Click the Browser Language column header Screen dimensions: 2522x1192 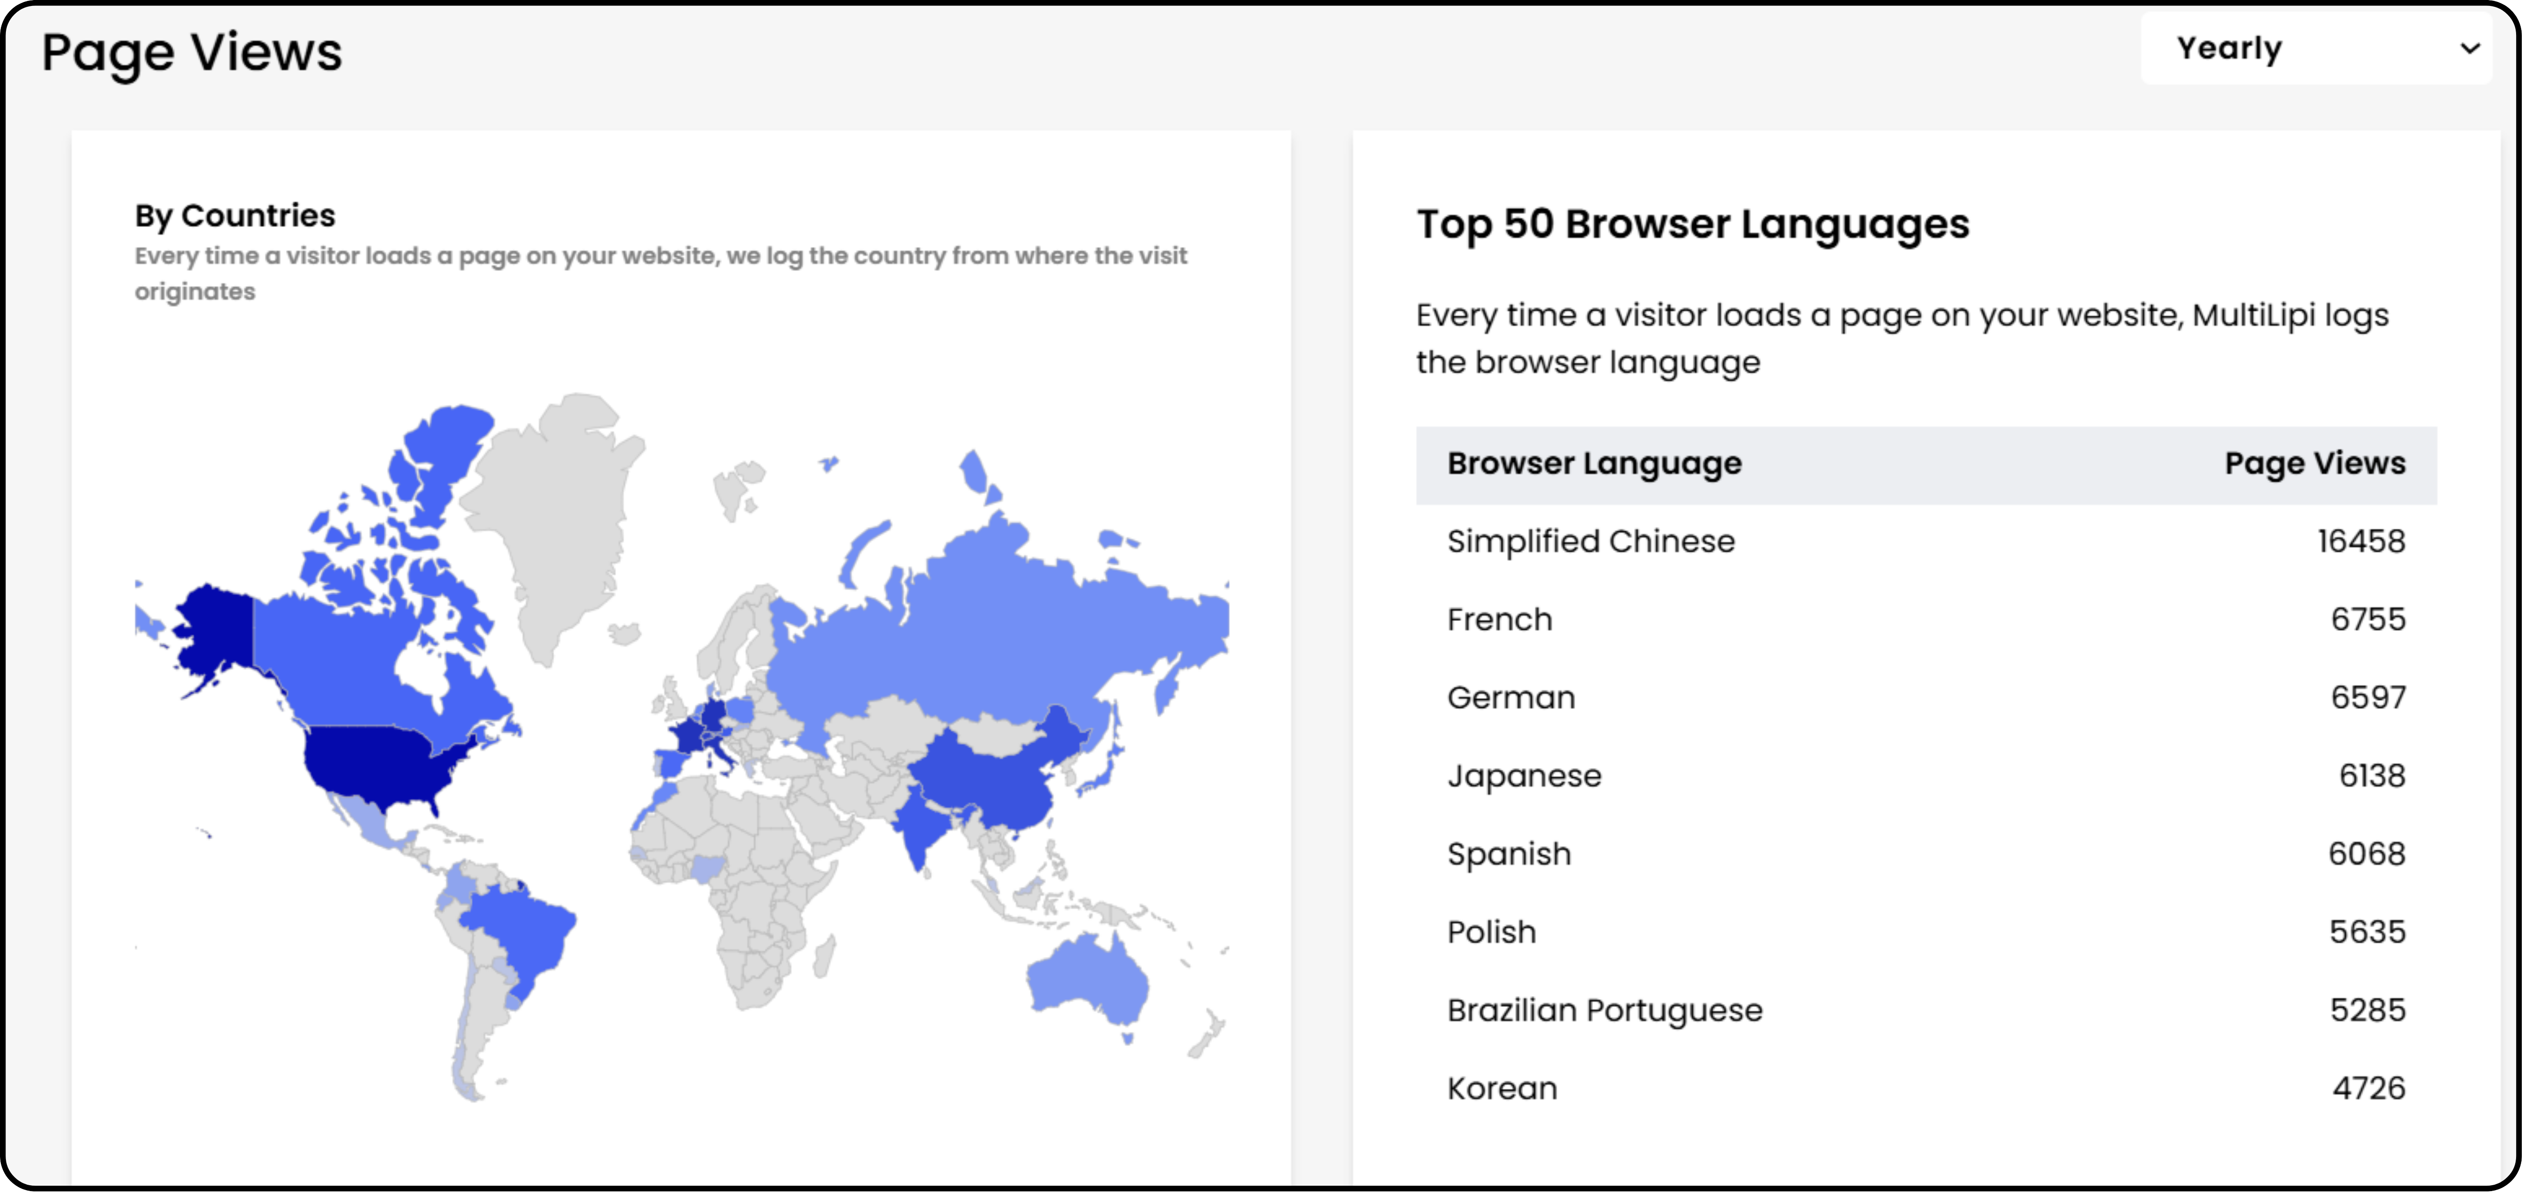click(1594, 464)
